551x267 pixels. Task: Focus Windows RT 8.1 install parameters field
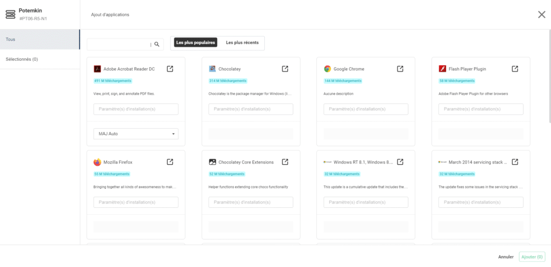366,202
